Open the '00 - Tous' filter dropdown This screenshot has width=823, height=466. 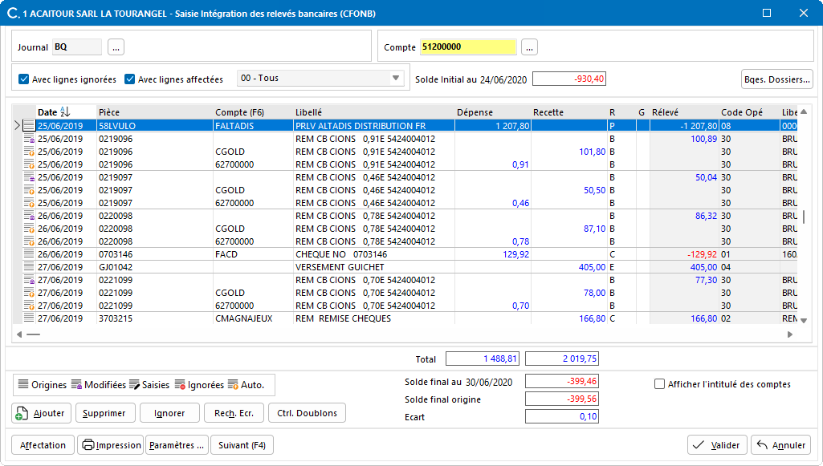(396, 79)
